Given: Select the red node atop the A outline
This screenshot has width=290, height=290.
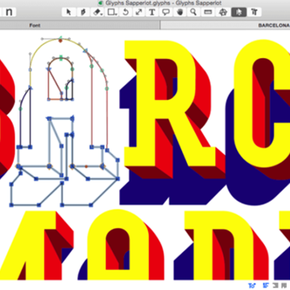Looking at the screenshot, I should [x=60, y=41].
